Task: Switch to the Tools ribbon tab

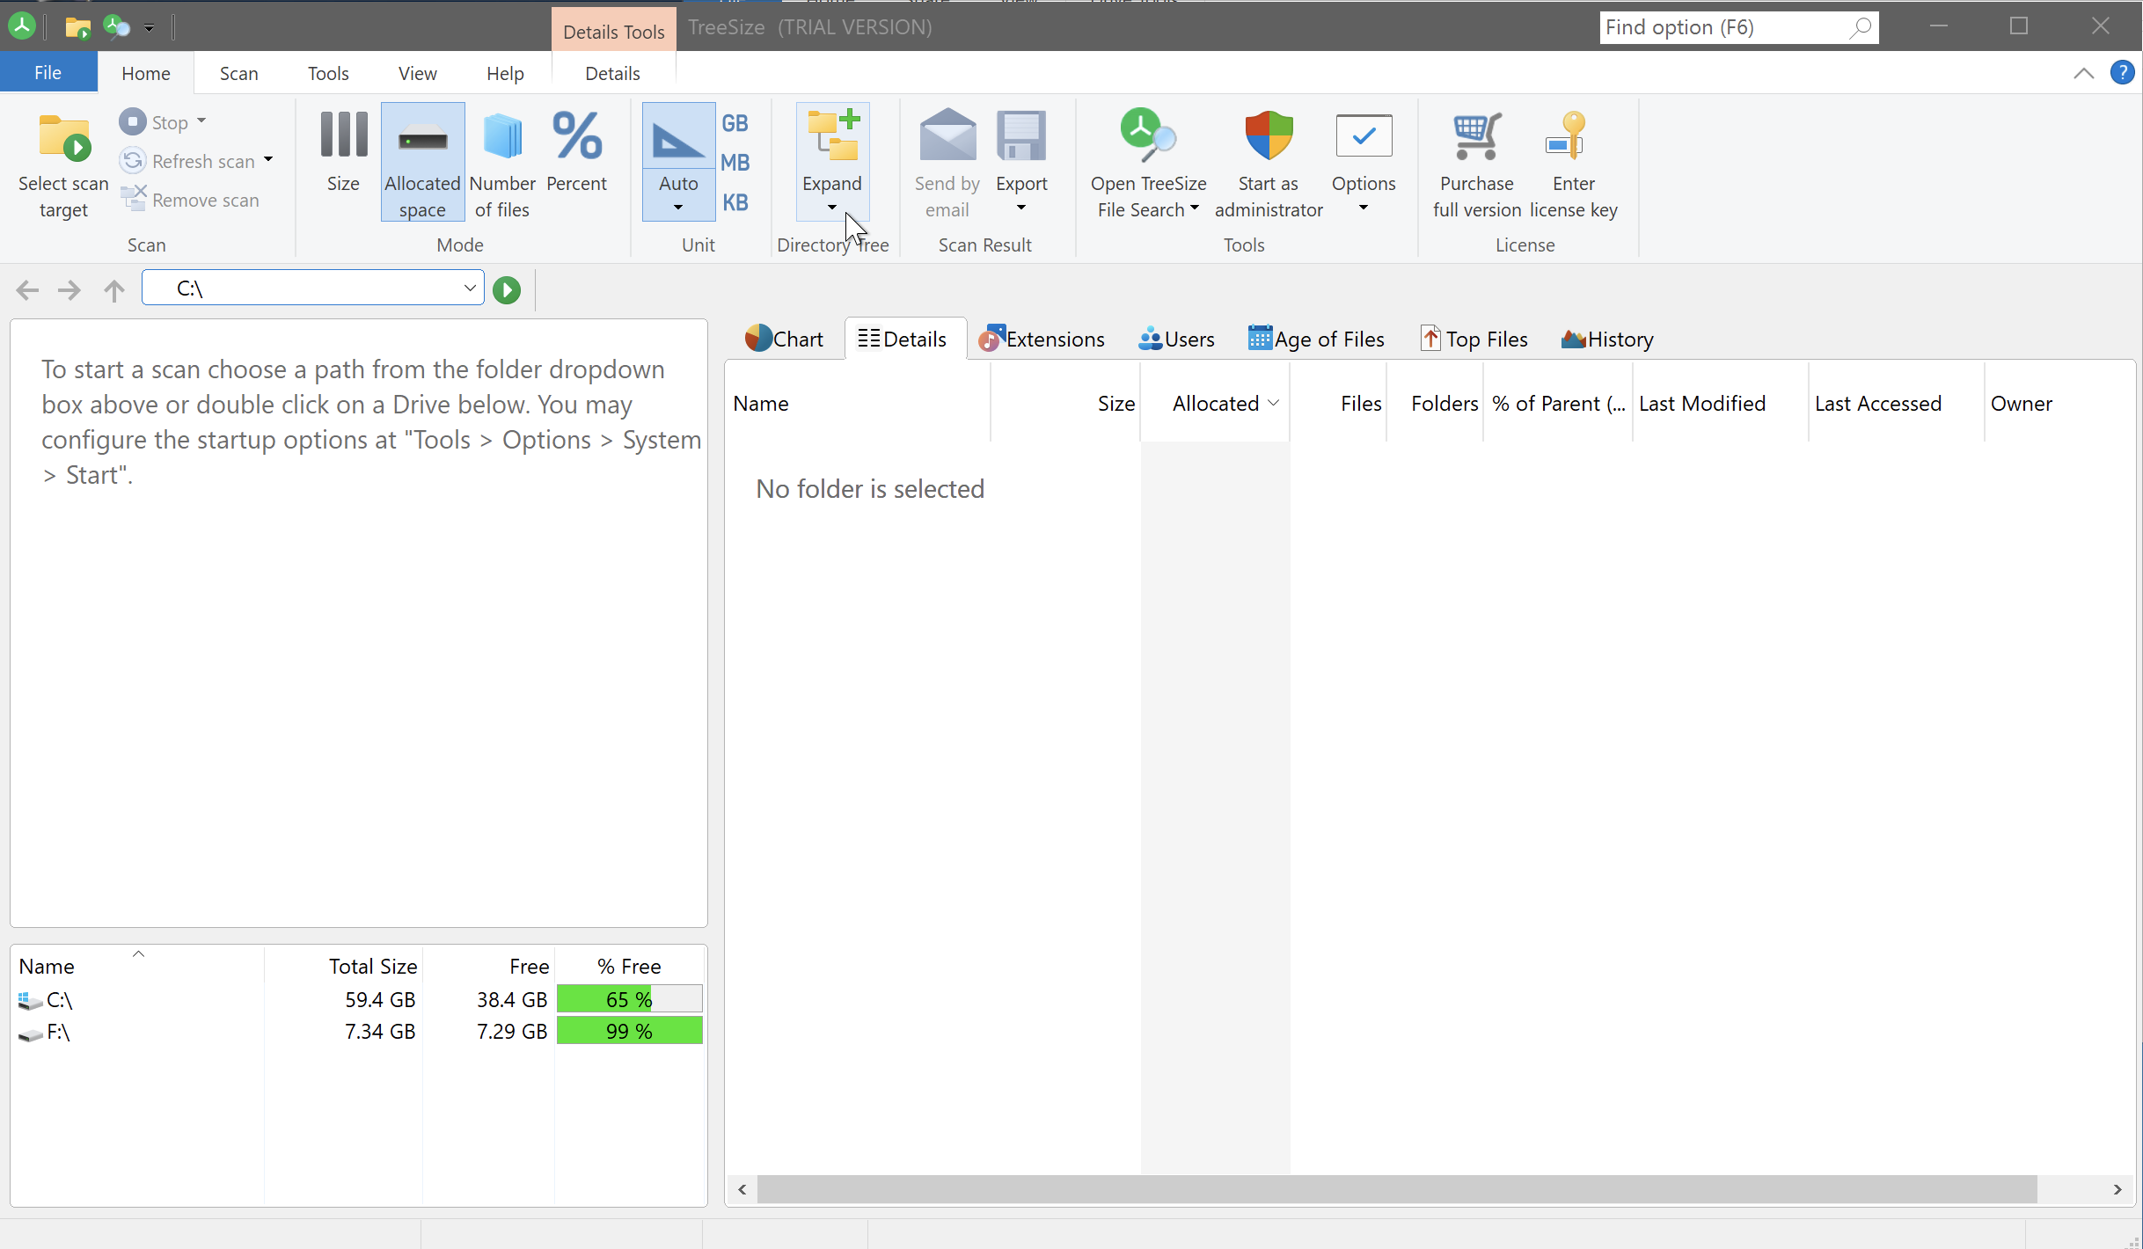Action: coord(328,73)
